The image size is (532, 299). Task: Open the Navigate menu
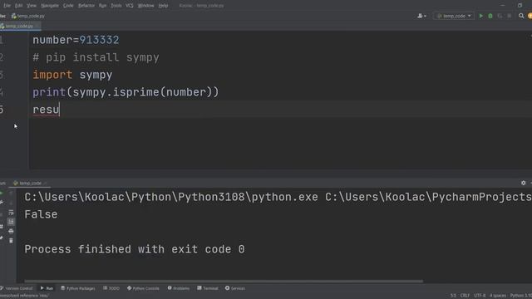click(50, 6)
